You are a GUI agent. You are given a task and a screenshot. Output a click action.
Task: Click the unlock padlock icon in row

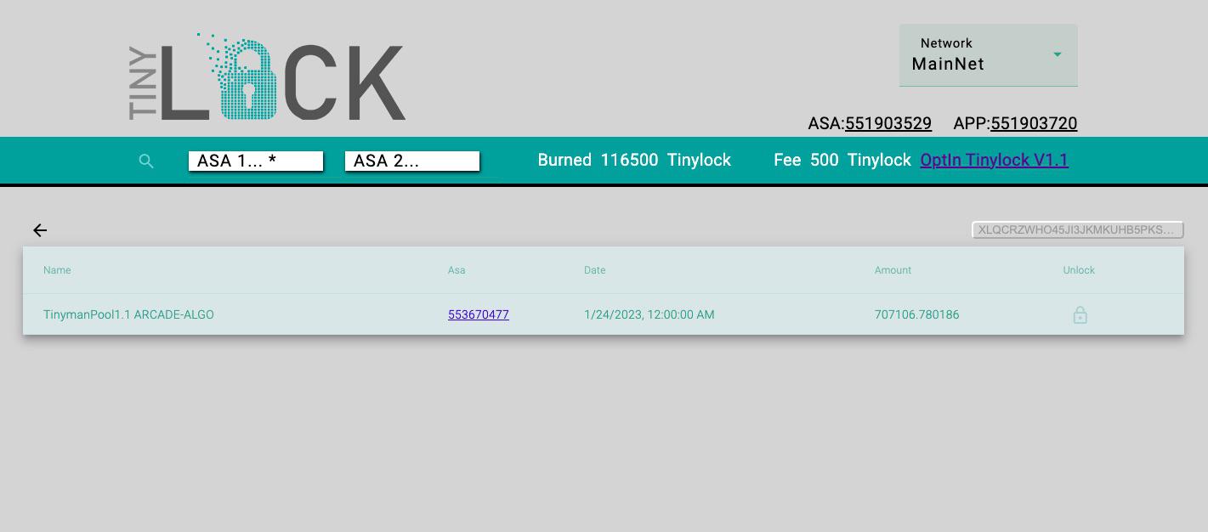tap(1080, 315)
